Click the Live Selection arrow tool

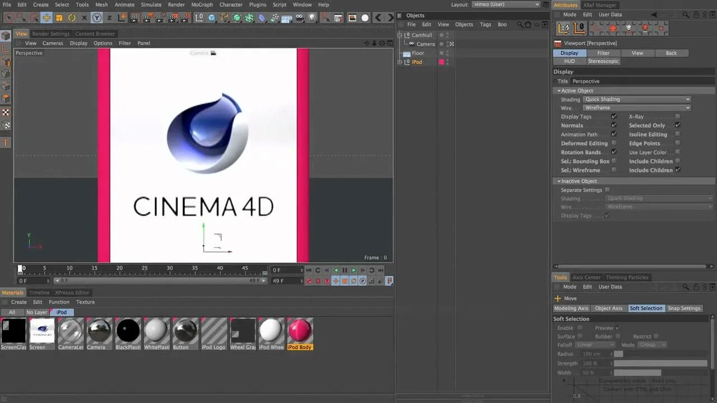point(9,18)
